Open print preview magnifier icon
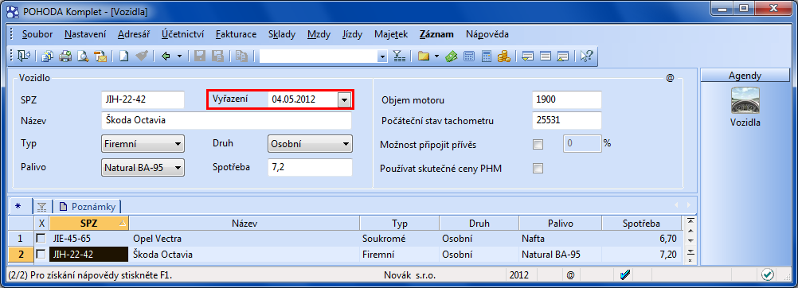Image resolution: width=798 pixels, height=288 pixels. 83,56
